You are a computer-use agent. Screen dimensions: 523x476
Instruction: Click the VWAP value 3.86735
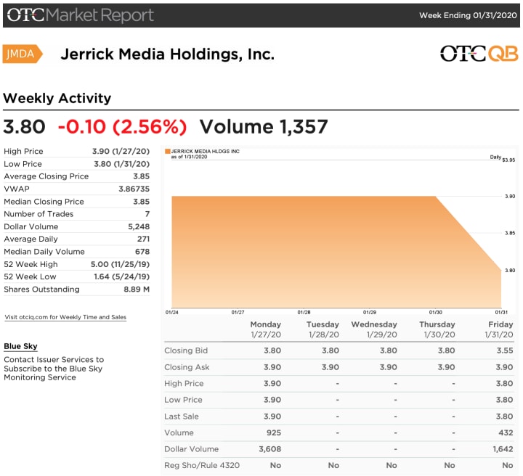tap(134, 189)
